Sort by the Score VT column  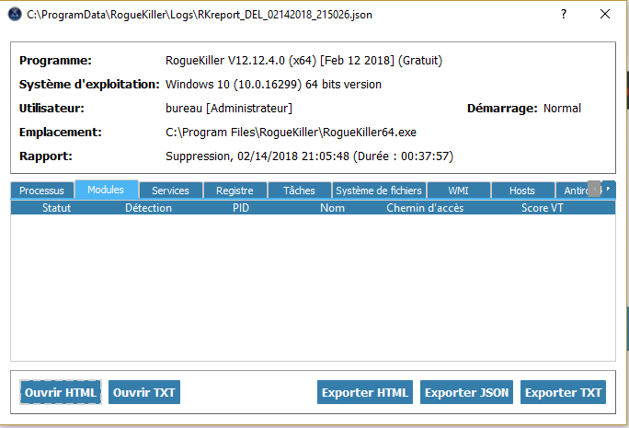[542, 208]
